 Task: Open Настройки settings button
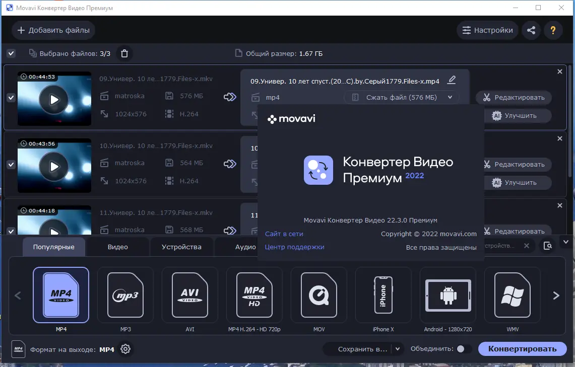(x=487, y=30)
